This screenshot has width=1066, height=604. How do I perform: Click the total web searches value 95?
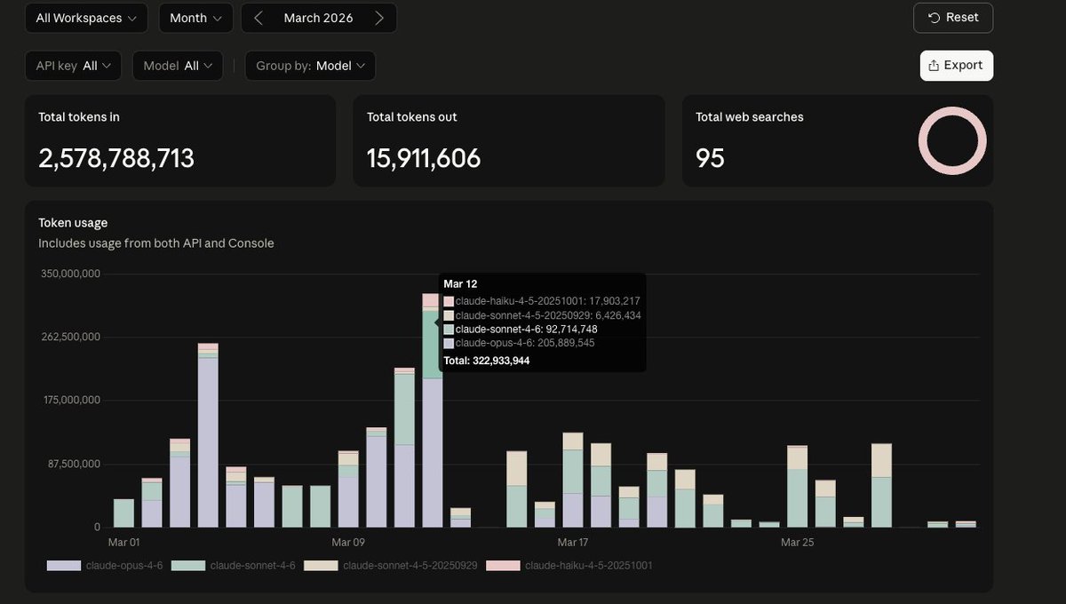[710, 158]
